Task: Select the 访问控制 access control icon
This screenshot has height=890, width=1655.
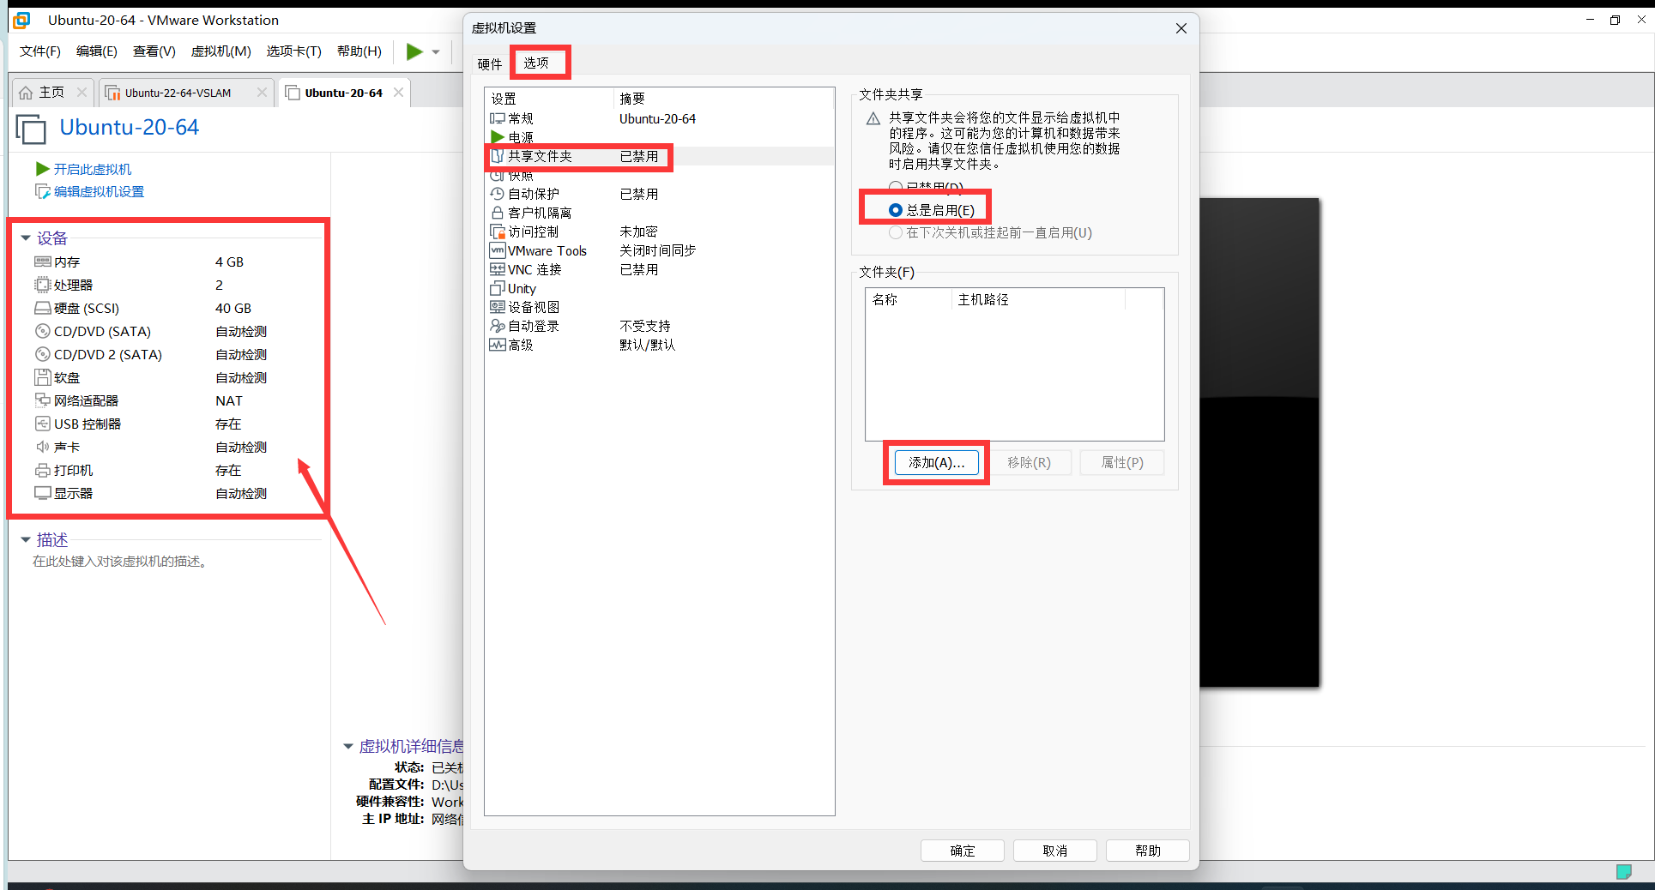Action: click(498, 232)
